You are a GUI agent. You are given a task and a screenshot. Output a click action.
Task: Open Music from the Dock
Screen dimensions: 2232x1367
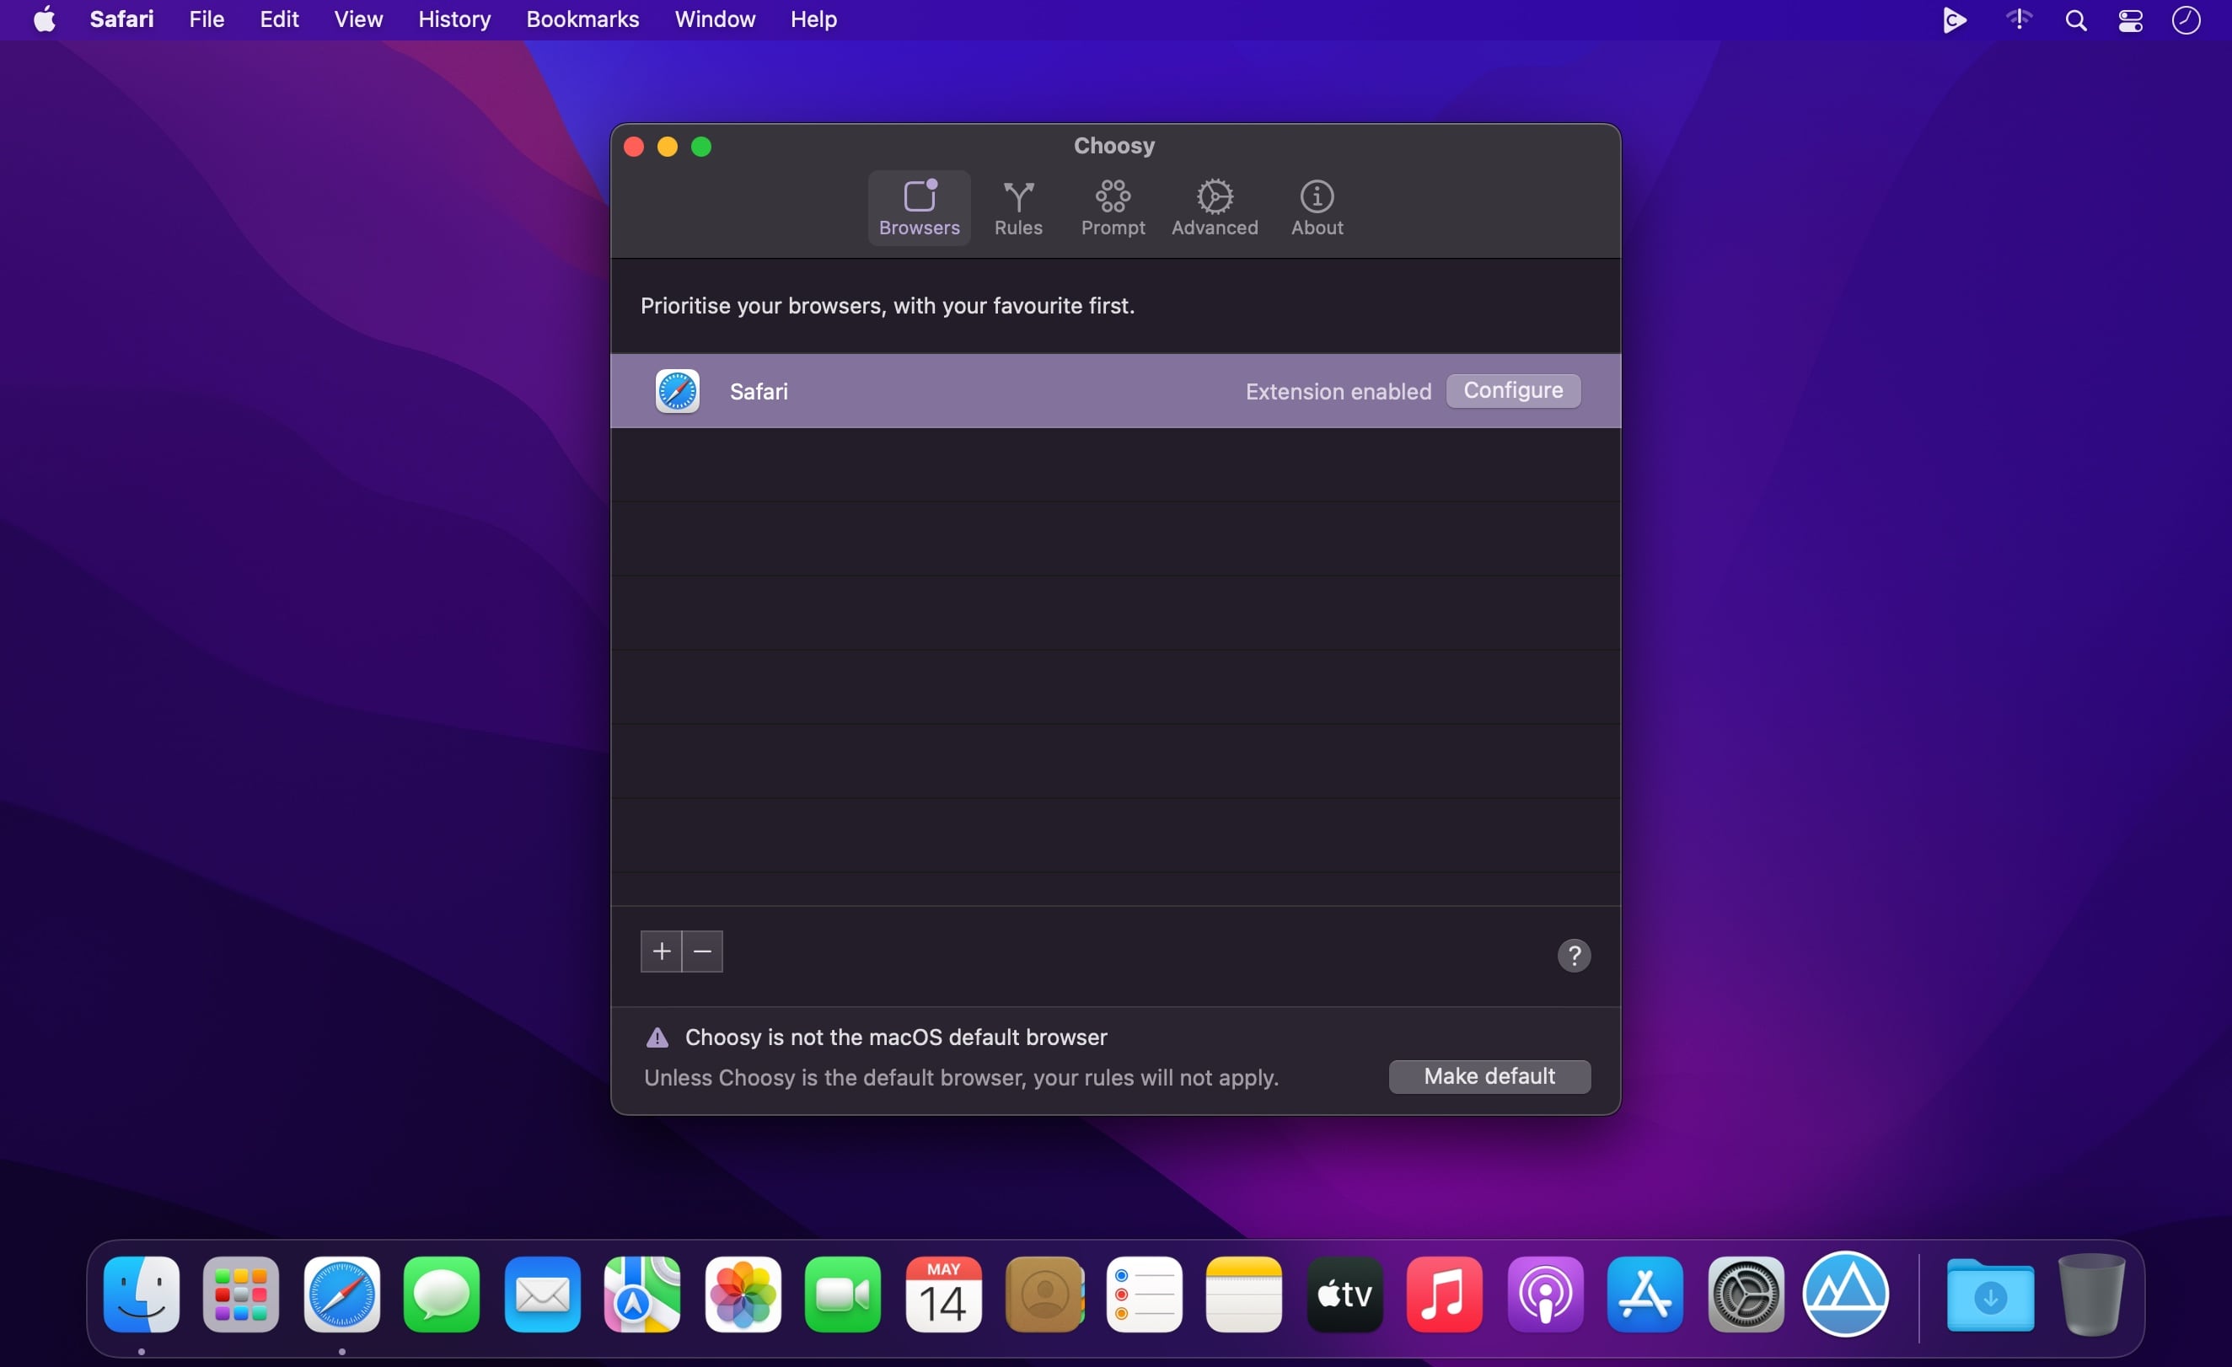(1445, 1294)
